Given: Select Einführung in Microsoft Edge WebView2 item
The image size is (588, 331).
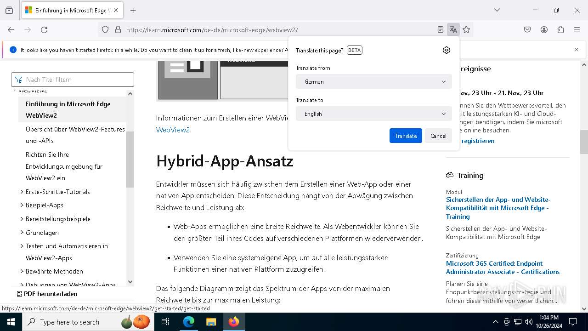Looking at the screenshot, I should tap(72, 109).
